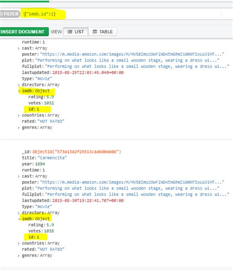Screen dimensions: 233x271
Task: Expand directors Array in Carmencita document
Action: [x=19, y=213]
